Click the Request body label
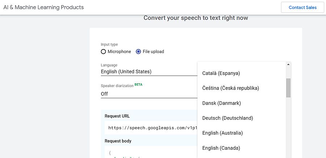The height and width of the screenshot is (158, 326). [x=118, y=141]
